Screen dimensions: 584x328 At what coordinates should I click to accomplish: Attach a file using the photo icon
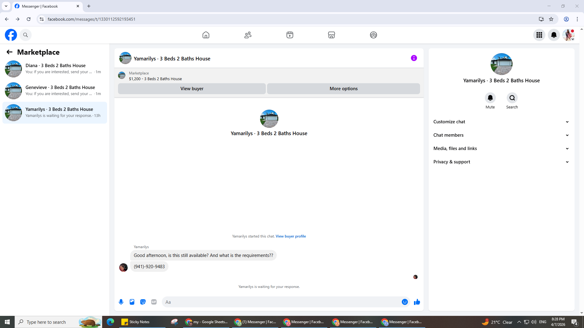click(132, 302)
